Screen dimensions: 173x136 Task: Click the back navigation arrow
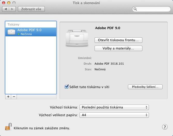5,9
